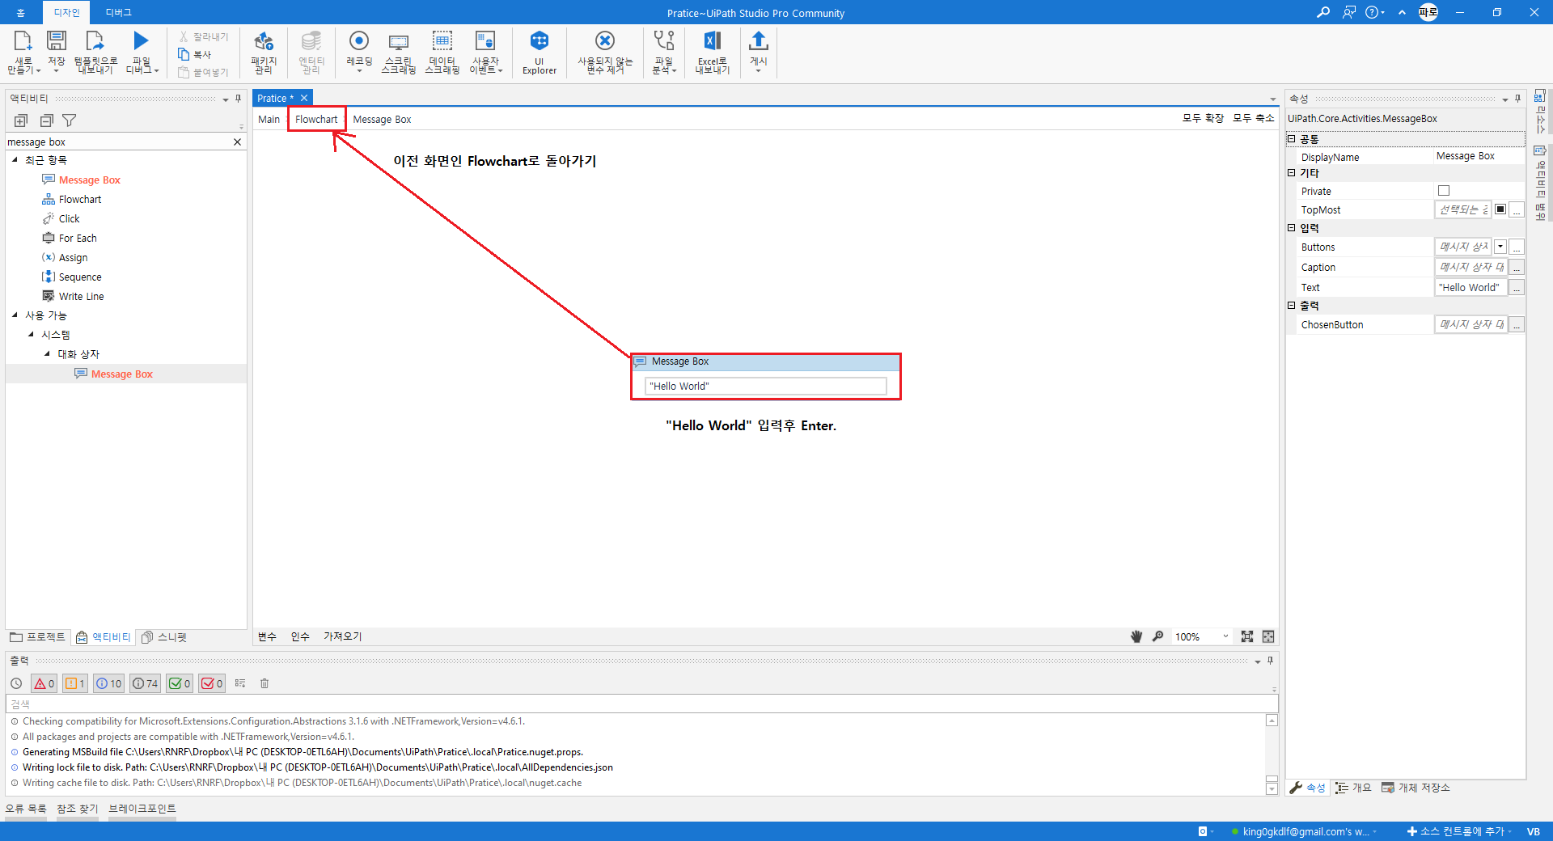
Task: Open the Buttons property dropdown arrow
Action: click(x=1500, y=247)
